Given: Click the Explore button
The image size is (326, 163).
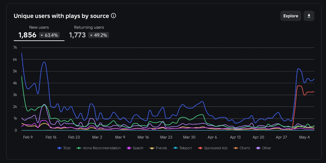Looking at the screenshot, I should coord(291,16).
